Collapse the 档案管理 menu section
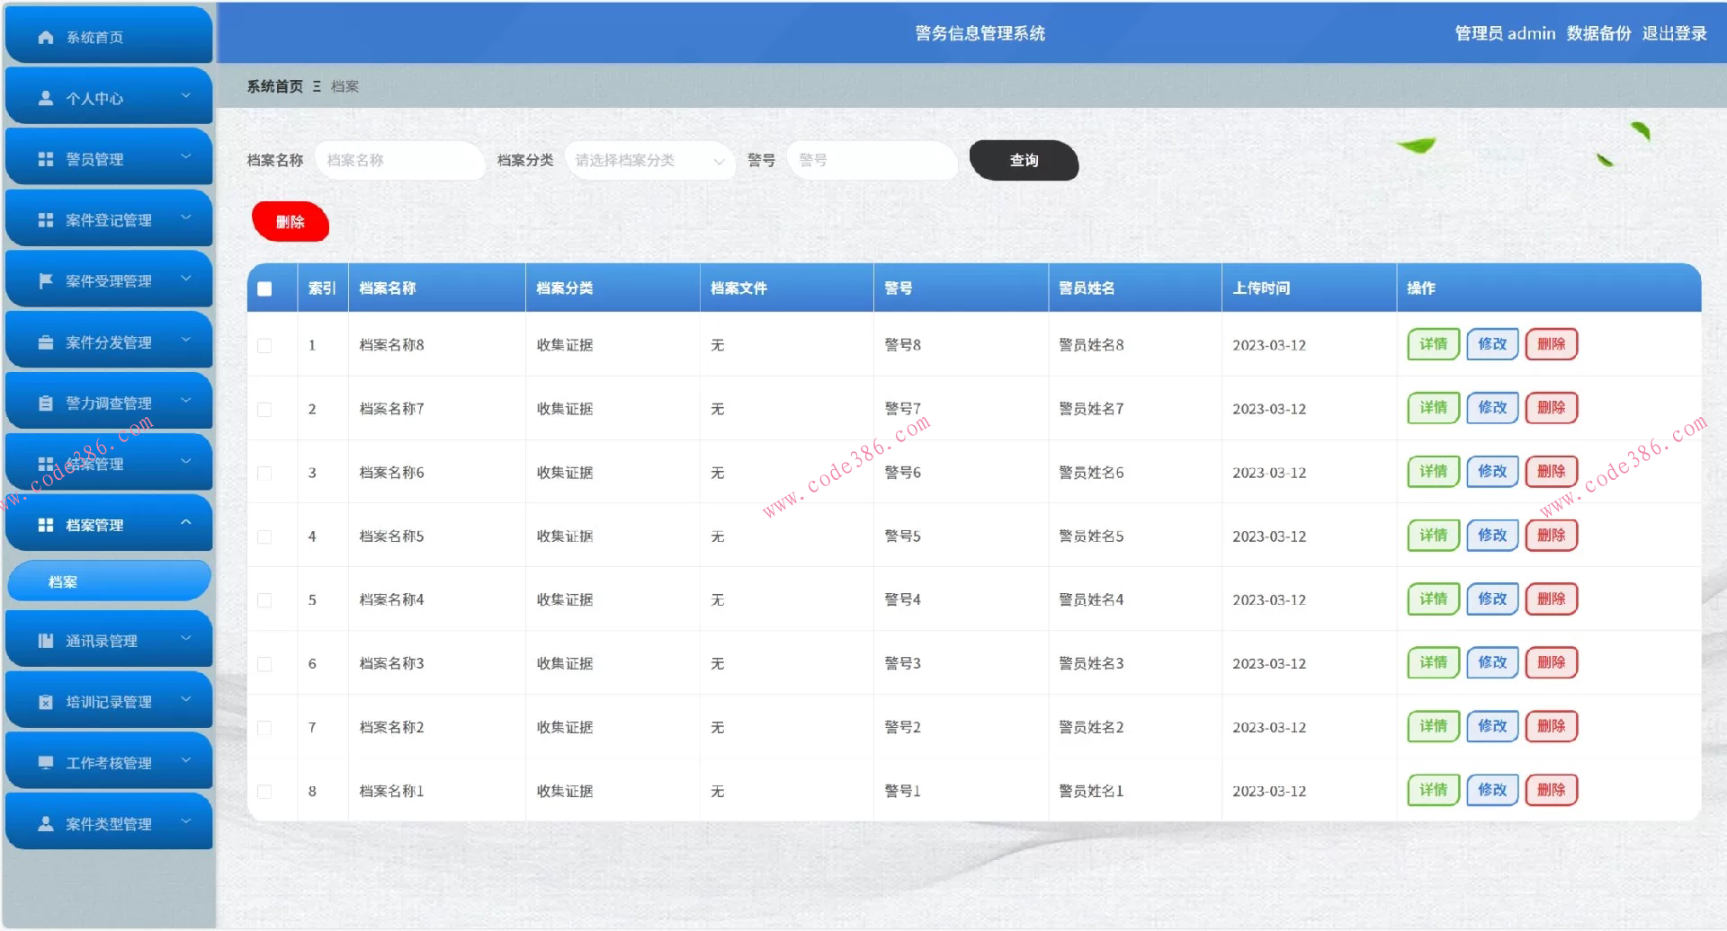Viewport: 1727px width, 931px height. [109, 524]
